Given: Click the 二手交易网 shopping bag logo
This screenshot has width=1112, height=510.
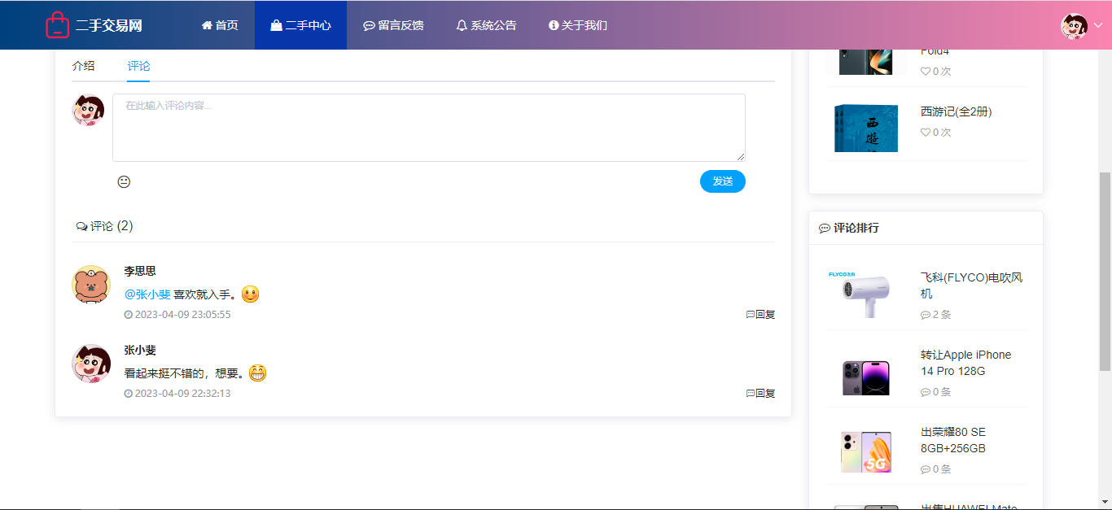Looking at the screenshot, I should click(57, 25).
